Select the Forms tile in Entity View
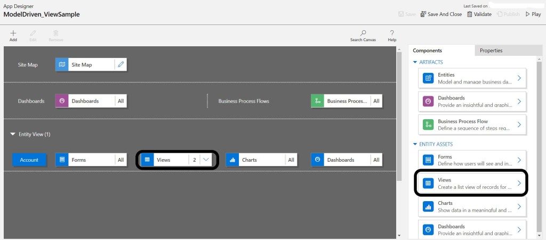This screenshot has height=240, width=546. 85,160
